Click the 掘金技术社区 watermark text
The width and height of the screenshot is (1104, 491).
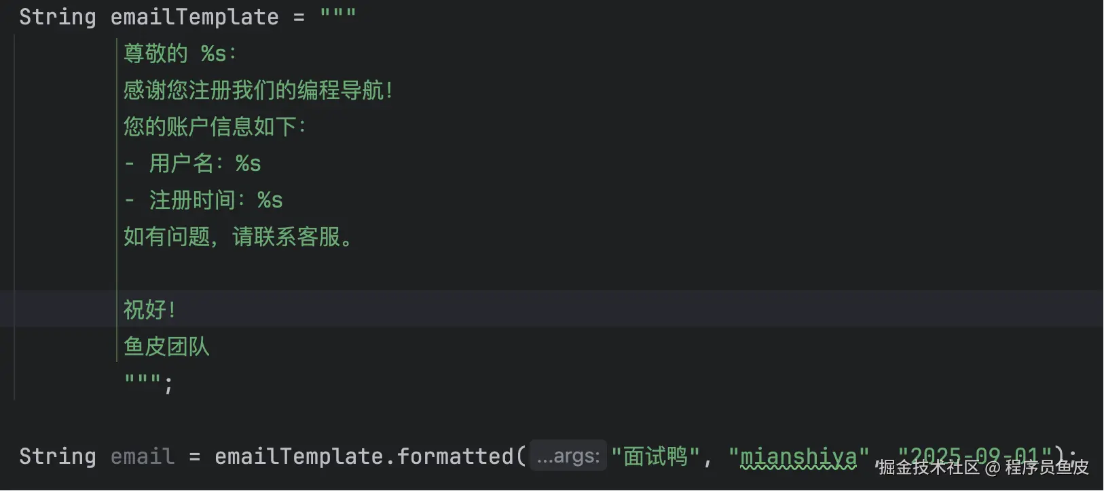click(928, 467)
